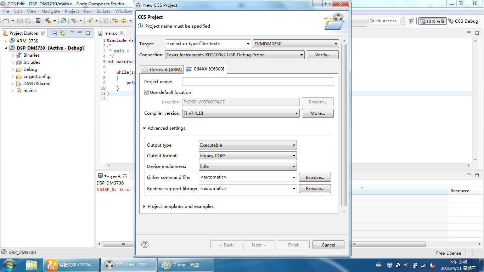Close the Project Explorer tab
This screenshot has height=272, width=484.
pos(43,33)
